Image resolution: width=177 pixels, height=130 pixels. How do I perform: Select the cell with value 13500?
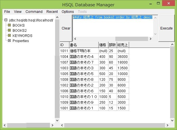coord(123,68)
